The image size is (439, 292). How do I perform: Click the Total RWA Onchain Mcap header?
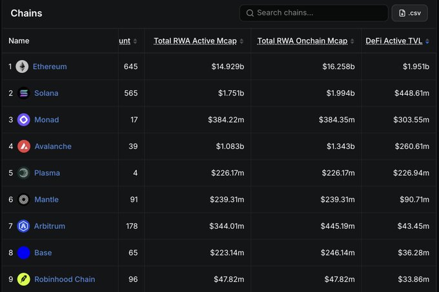(302, 41)
